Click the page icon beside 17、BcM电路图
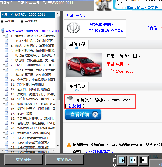The height and width of the screenshot is (167, 162). click(7, 113)
